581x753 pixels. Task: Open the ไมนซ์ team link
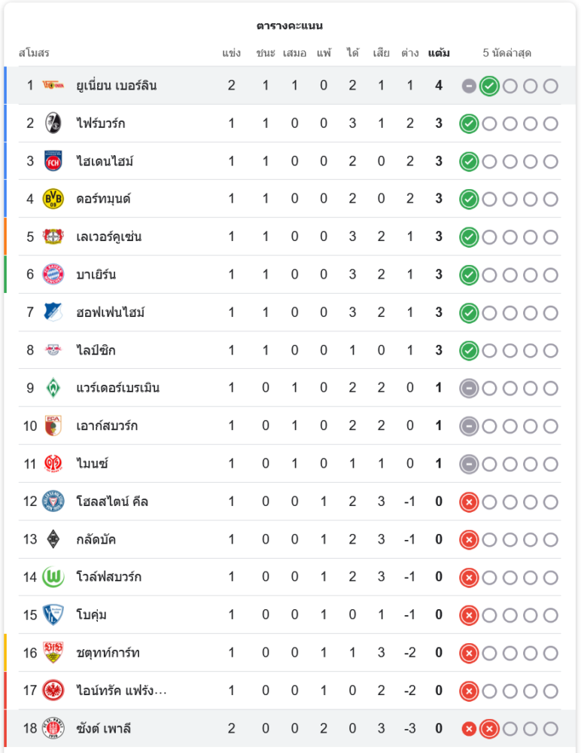[x=92, y=464]
